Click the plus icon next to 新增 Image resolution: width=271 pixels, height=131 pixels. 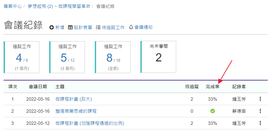point(52,27)
